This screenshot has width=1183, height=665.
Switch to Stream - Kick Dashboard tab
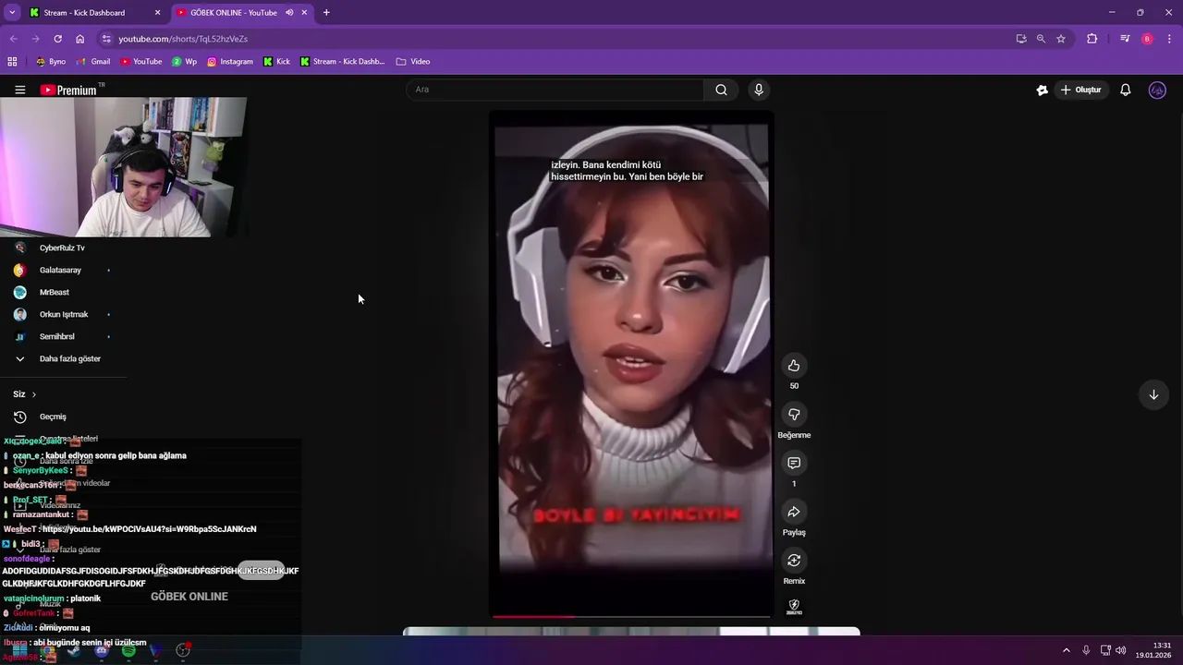coord(93,13)
